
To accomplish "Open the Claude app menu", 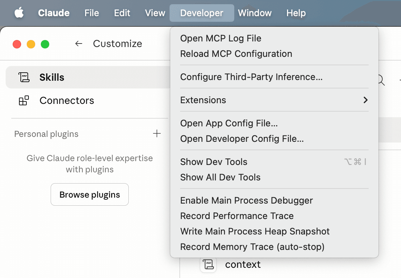I will tap(54, 13).
